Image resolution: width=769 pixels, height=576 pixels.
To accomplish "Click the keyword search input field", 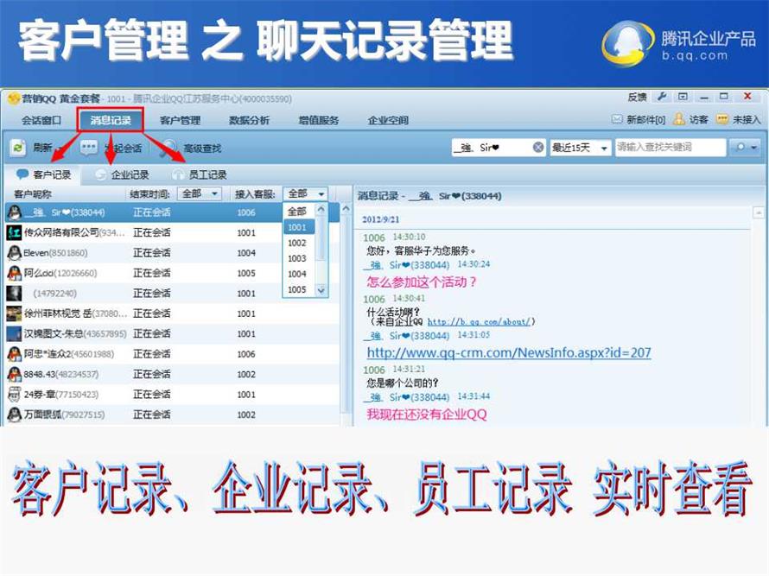I will (670, 148).
